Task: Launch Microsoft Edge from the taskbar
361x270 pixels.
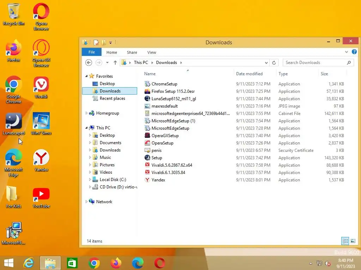Action: (138, 263)
